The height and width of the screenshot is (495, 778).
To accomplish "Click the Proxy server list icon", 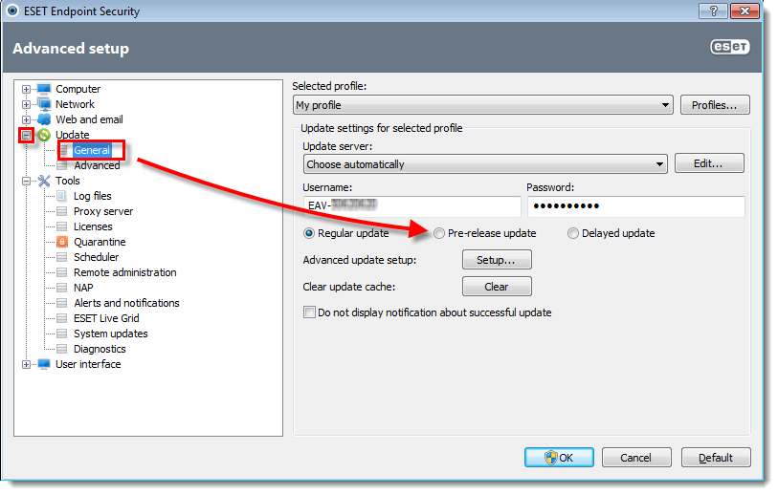I will (62, 211).
